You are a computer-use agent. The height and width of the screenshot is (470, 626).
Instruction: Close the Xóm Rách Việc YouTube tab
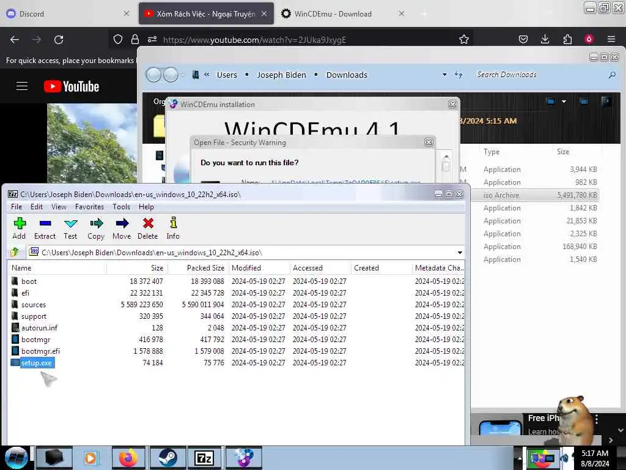(x=264, y=13)
